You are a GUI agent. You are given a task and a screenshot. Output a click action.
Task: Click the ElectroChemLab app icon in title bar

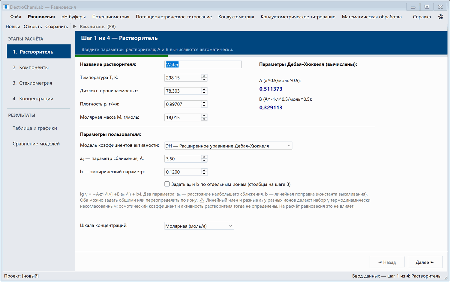(x=6, y=7)
